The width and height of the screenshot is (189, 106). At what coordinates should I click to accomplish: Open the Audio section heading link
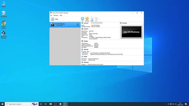tap(85, 57)
